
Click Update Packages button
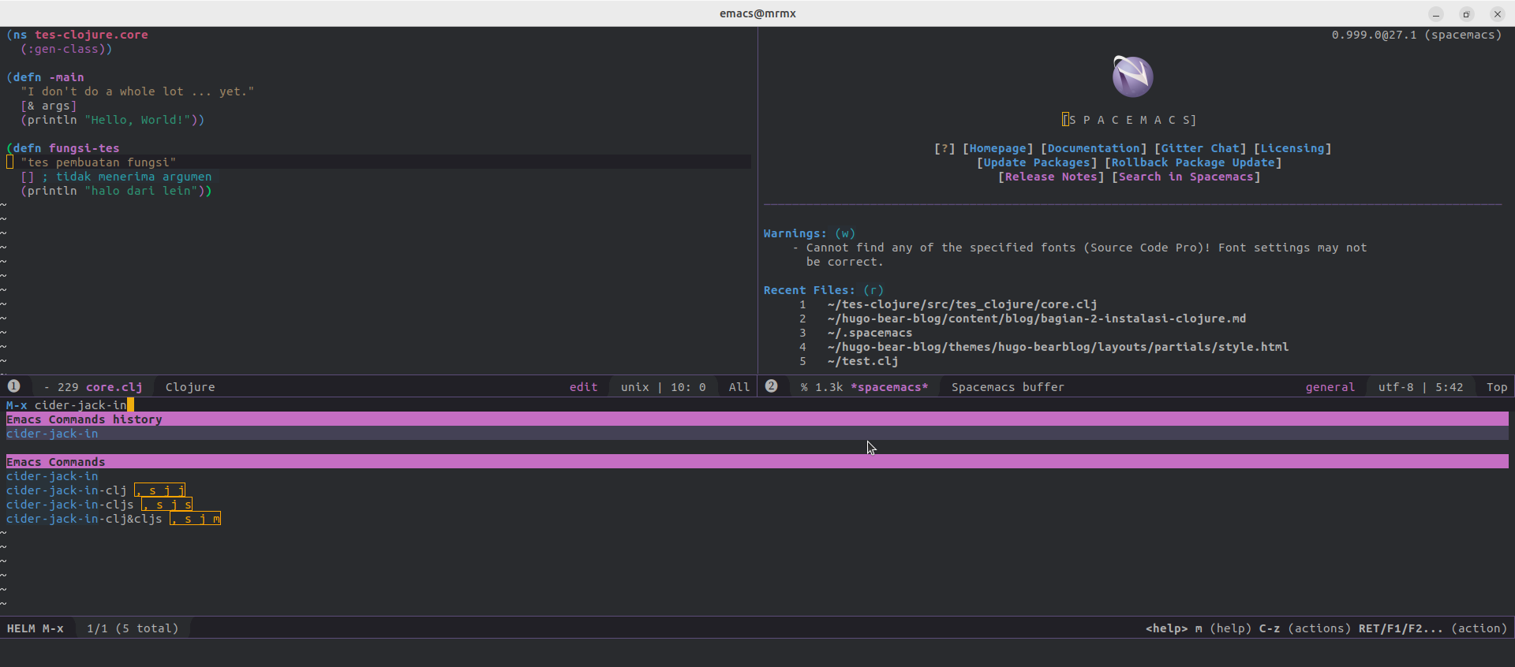pyautogui.click(x=1037, y=162)
